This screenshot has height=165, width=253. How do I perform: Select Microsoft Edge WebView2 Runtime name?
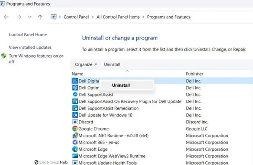(x=112, y=156)
